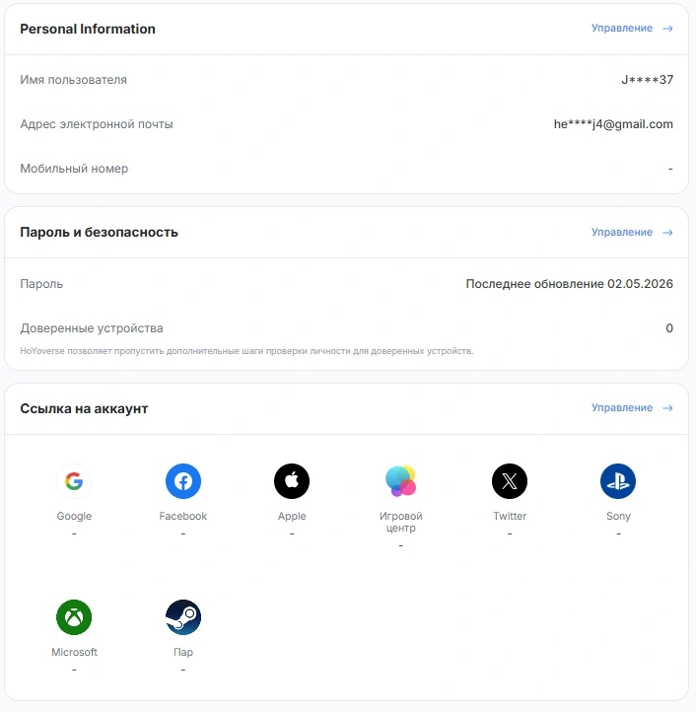The image size is (696, 712).
Task: Click the Personal Information section heading
Action: pyautogui.click(x=88, y=29)
